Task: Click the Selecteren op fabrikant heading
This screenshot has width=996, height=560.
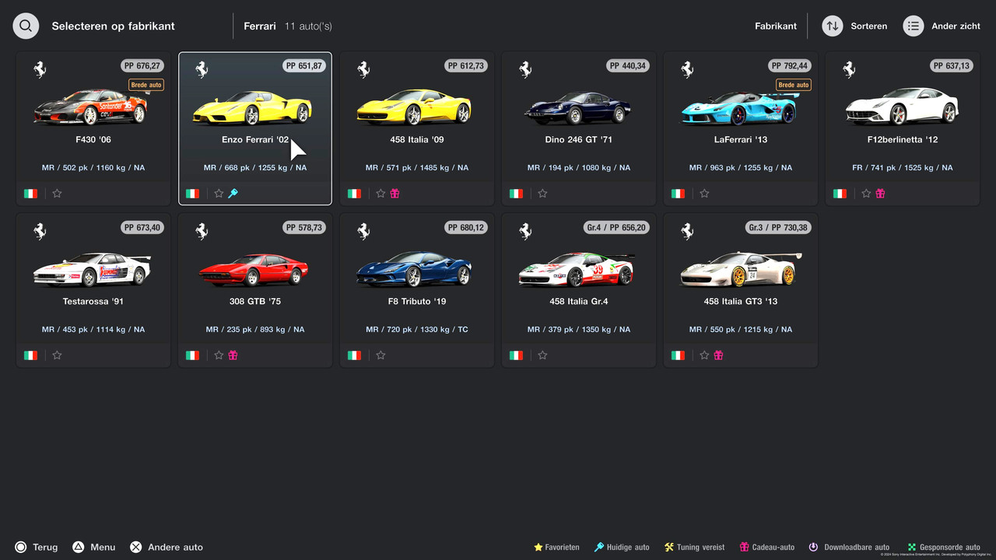Action: 114,26
